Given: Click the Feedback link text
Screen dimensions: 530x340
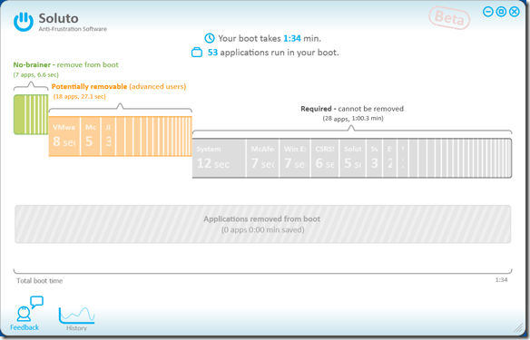Looking at the screenshot, I should [x=25, y=327].
